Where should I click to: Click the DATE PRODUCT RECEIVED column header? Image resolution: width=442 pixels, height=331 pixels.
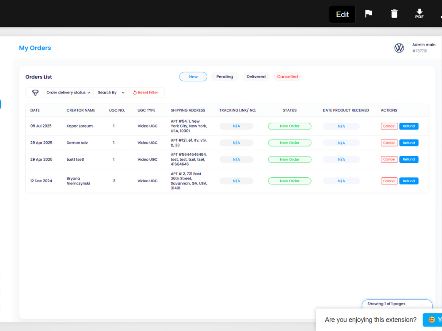pyautogui.click(x=346, y=110)
